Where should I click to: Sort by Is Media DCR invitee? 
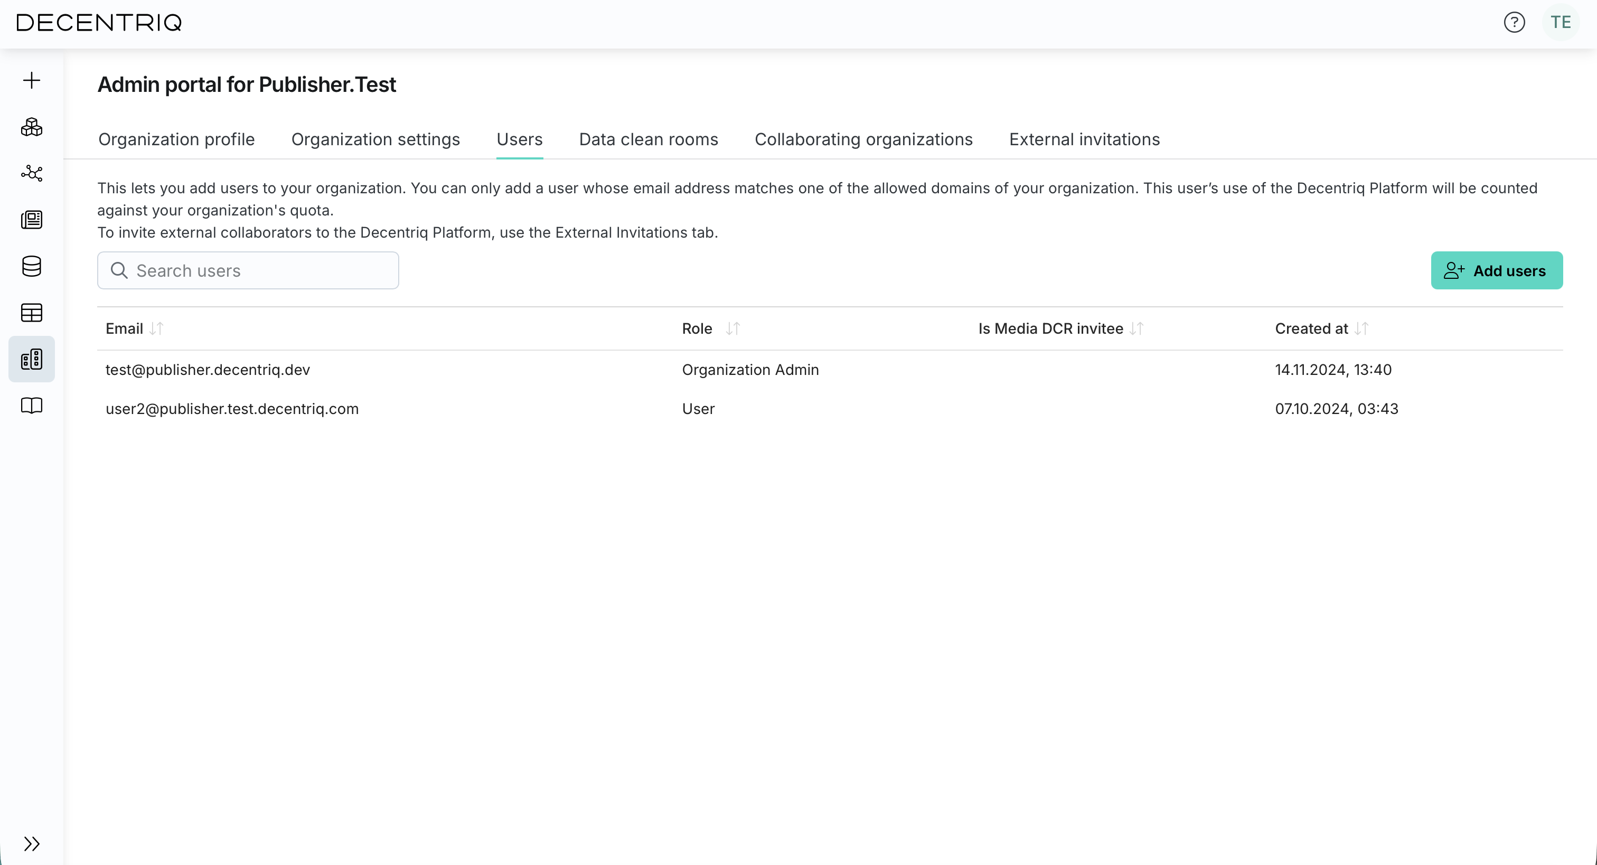1136,328
